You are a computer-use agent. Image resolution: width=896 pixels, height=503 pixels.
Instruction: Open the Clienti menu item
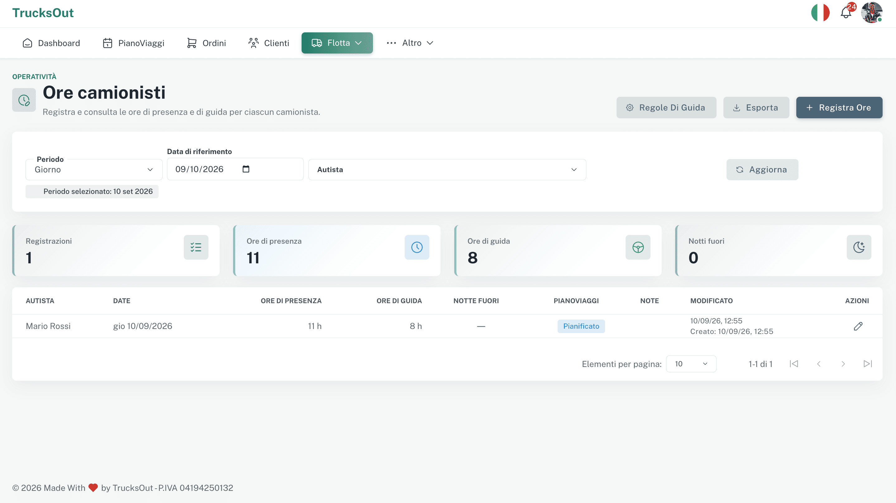pos(269,43)
